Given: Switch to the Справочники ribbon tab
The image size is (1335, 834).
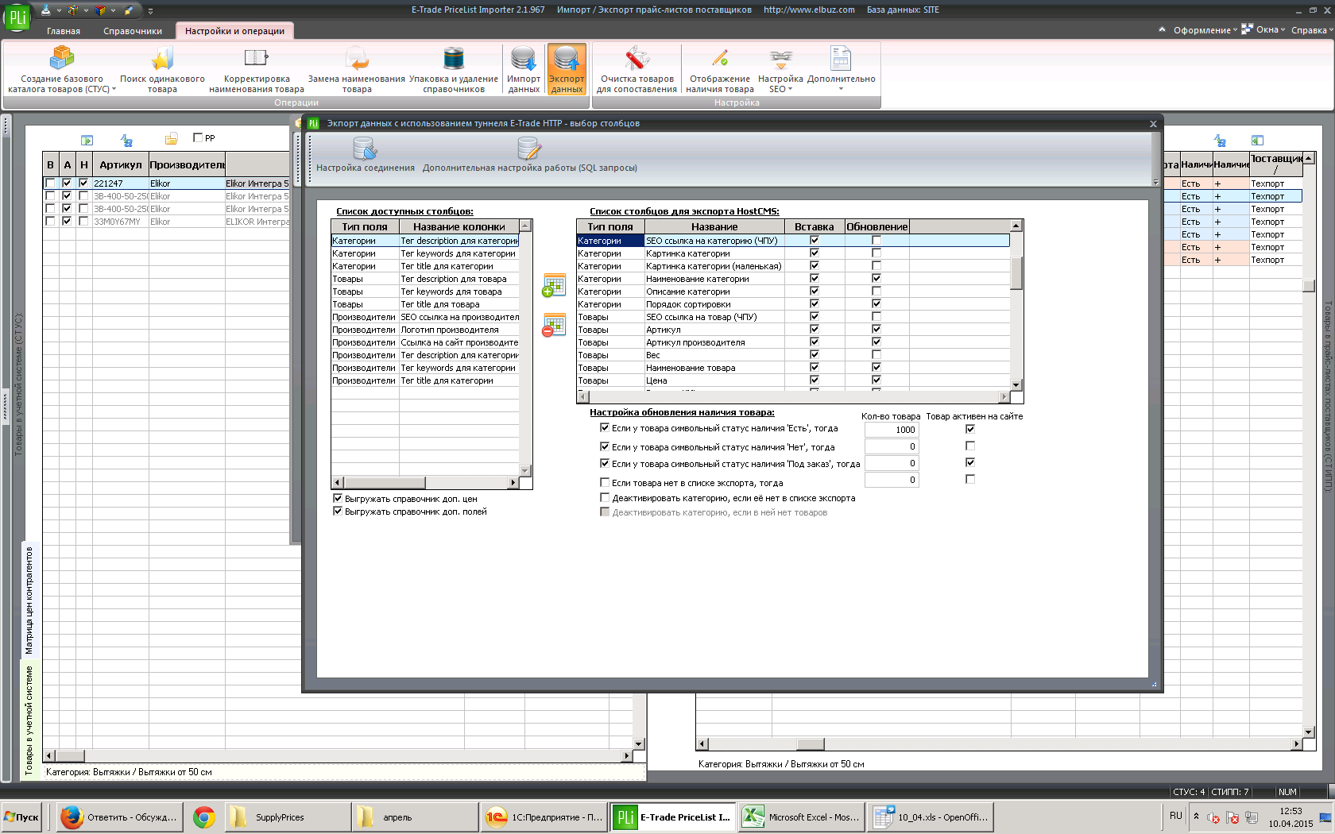Looking at the screenshot, I should coord(133,31).
